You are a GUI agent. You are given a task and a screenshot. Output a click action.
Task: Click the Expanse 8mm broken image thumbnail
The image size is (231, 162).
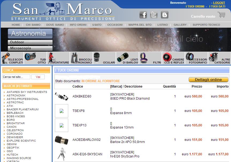click(62, 111)
